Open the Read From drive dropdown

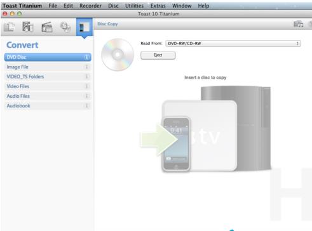[233, 43]
